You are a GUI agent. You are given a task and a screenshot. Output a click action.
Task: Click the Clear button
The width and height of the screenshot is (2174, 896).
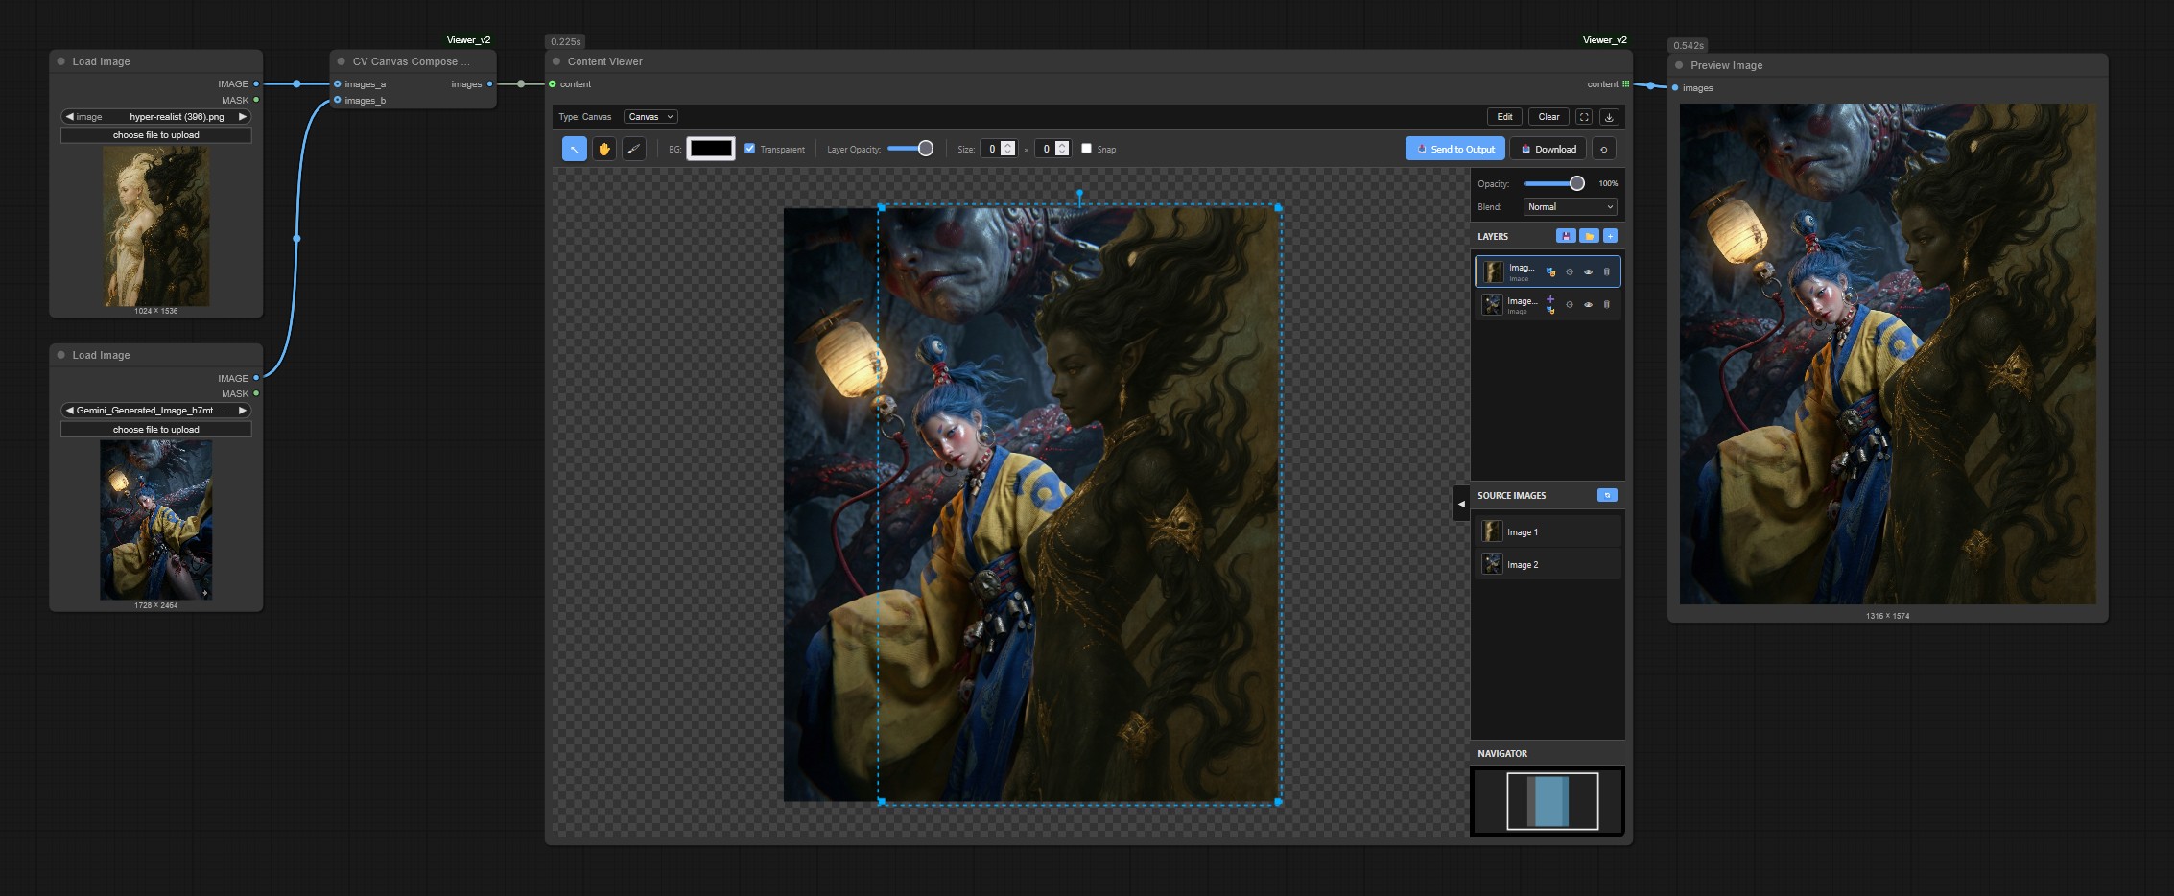coord(1548,117)
